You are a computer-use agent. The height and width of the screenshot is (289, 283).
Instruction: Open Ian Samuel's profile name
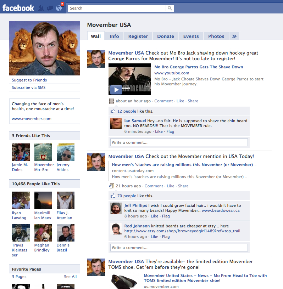coord(135,121)
